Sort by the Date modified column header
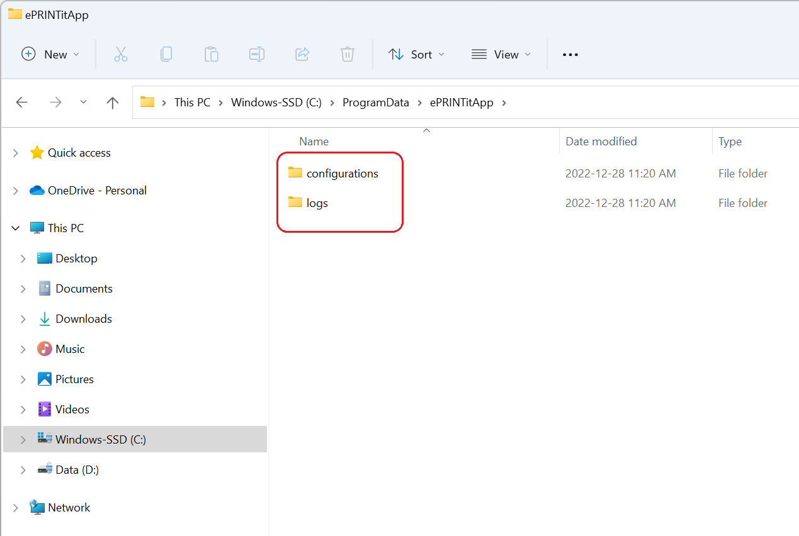799x536 pixels. (x=601, y=142)
